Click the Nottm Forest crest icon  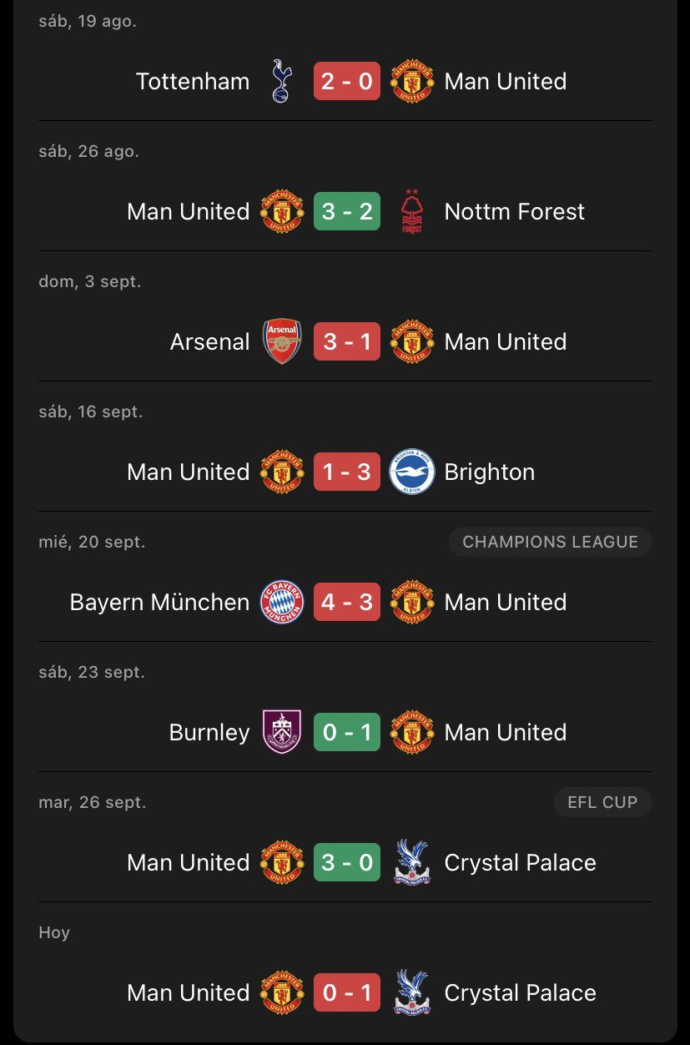pyautogui.click(x=411, y=212)
